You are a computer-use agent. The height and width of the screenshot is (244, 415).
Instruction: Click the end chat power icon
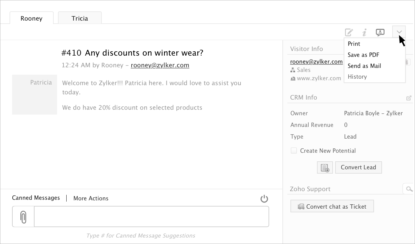(264, 199)
